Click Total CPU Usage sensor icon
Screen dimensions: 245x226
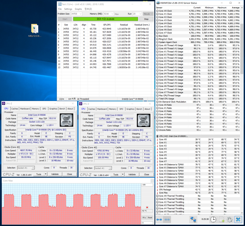coord(157,99)
